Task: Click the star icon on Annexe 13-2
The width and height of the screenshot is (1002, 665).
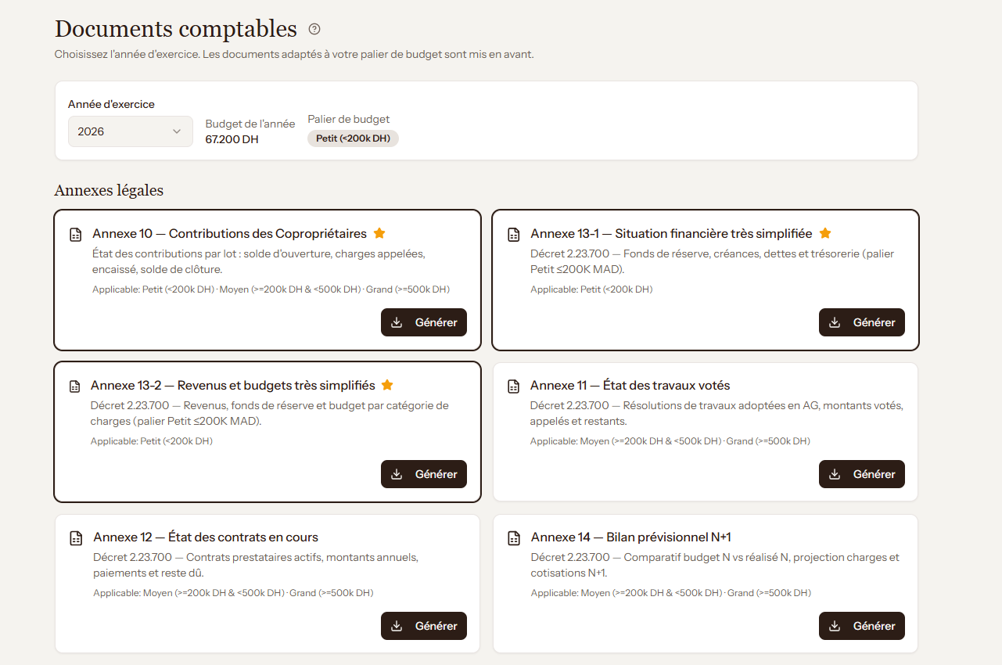Action: (387, 385)
